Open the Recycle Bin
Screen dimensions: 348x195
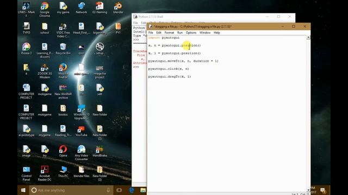pos(63,49)
